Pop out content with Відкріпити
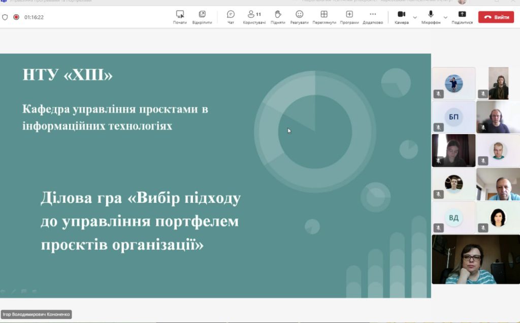Screen dimensions: 520x323 pyautogui.click(x=202, y=17)
